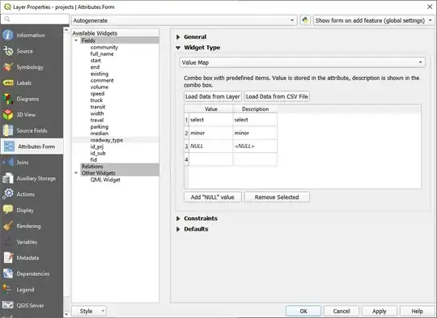Click the Cancel button

click(342, 311)
